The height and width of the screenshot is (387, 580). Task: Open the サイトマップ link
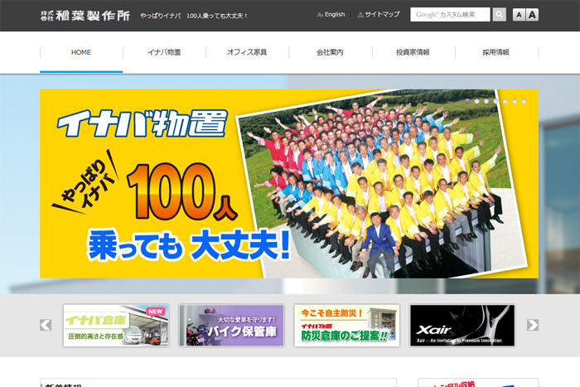tap(379, 15)
